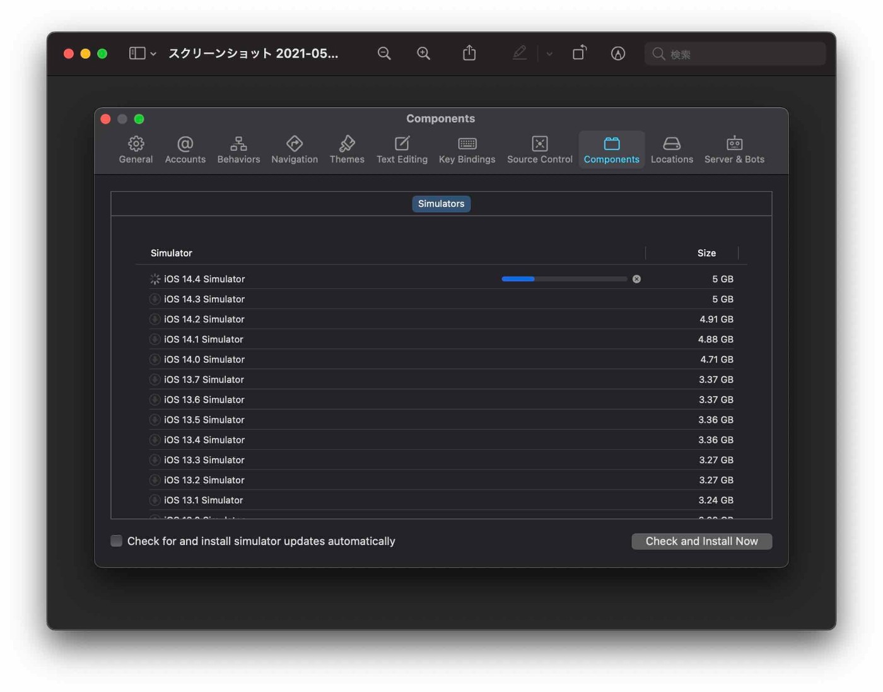
Task: Open the Text Editing preferences pane
Action: (x=402, y=150)
